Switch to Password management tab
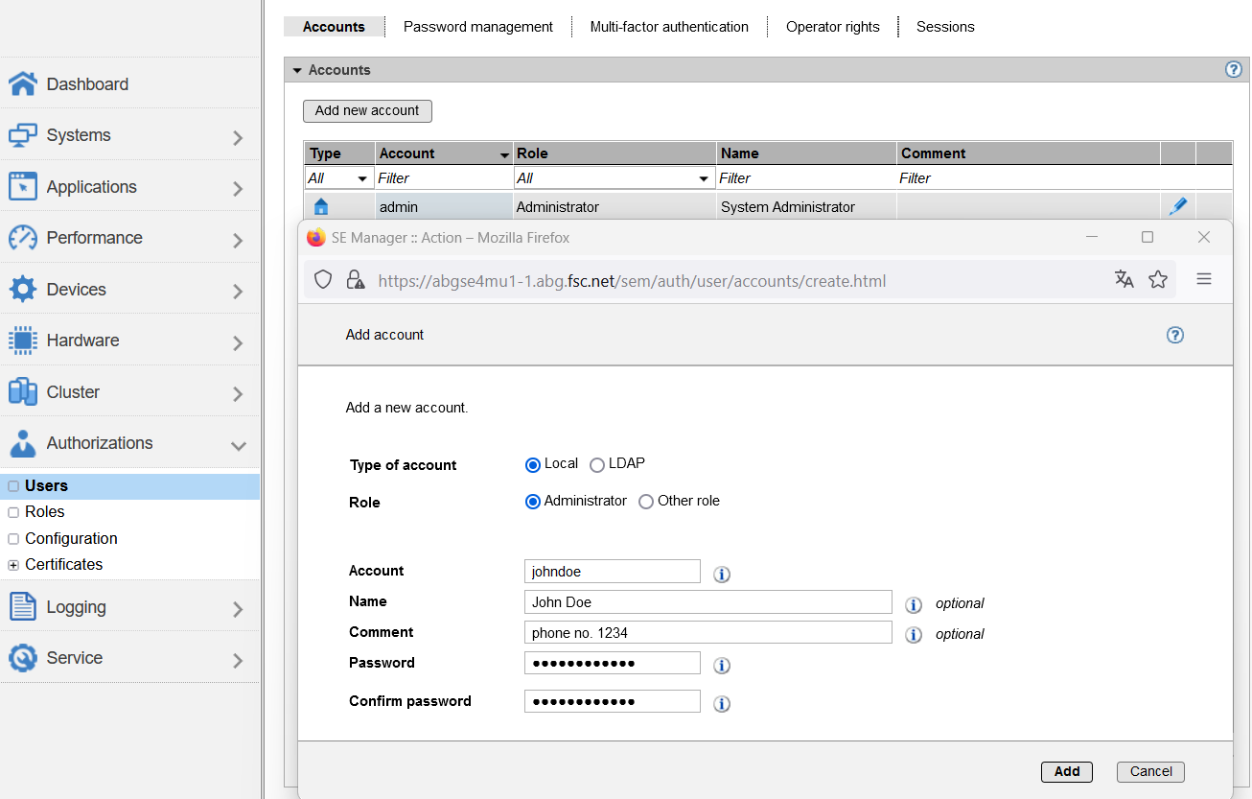 coord(477,27)
